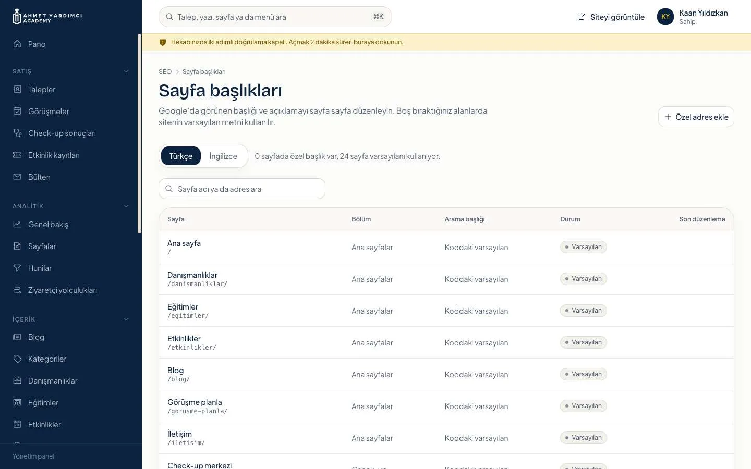
Task: Click the KY user avatar
Action: [x=665, y=17]
